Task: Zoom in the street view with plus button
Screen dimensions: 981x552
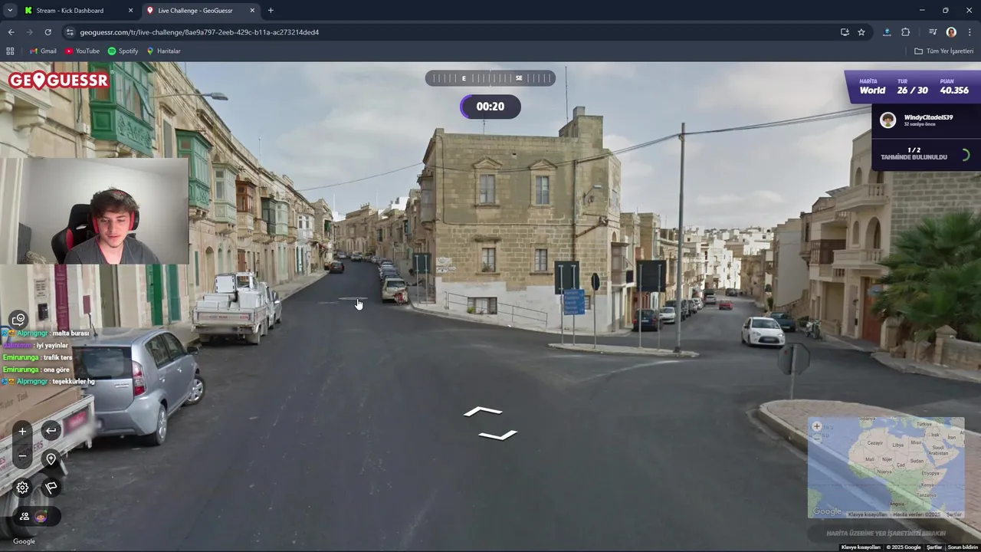Action: coord(22,431)
